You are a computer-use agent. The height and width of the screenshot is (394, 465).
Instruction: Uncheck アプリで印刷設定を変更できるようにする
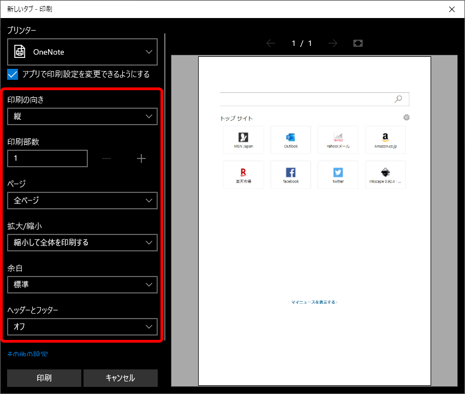[x=11, y=74]
